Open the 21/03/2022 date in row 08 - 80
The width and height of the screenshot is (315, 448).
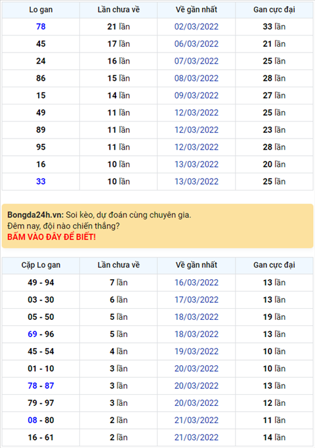(196, 420)
